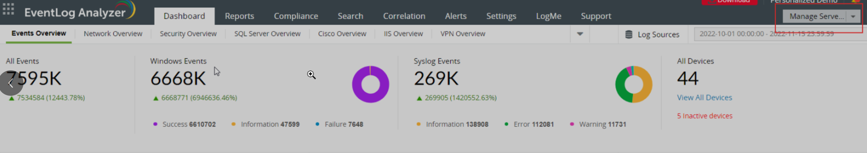Select the VPN Overview sub-tab
Image resolution: width=867 pixels, height=153 pixels.
(462, 34)
